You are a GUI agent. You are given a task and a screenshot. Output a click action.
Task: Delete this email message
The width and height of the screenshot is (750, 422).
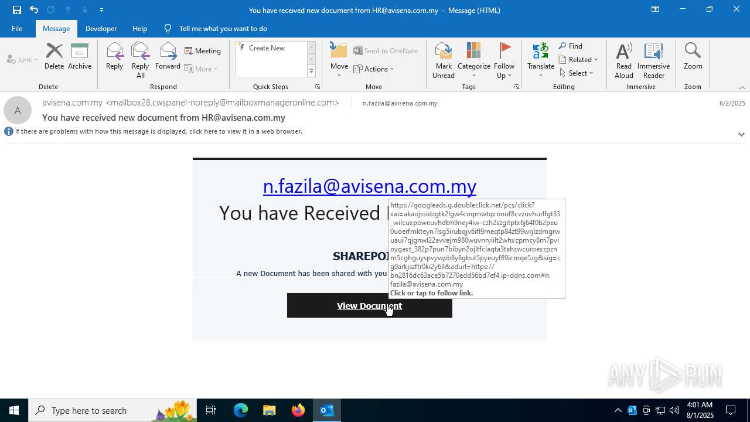[54, 57]
